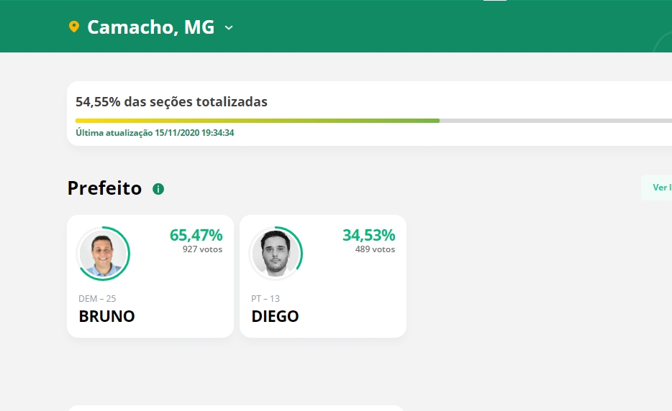This screenshot has height=411, width=672.
Task: Click the Ver button beside Prefeito
Action: [657, 188]
